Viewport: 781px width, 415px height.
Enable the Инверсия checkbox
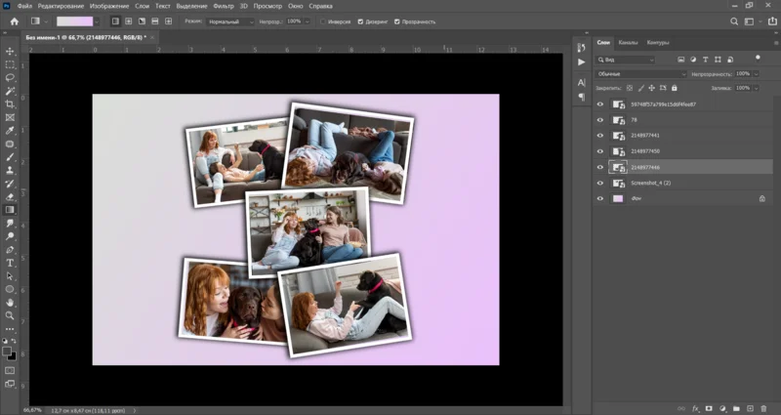324,21
